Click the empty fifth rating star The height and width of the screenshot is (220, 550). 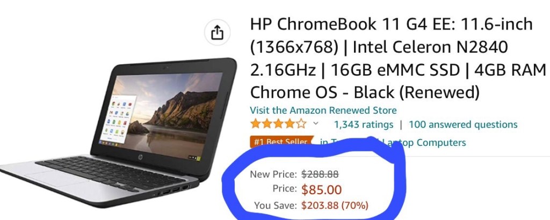301,124
